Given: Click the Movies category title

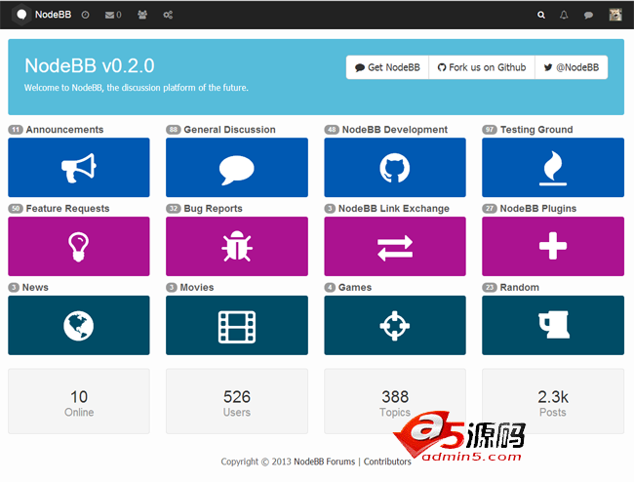Looking at the screenshot, I should [x=197, y=287].
